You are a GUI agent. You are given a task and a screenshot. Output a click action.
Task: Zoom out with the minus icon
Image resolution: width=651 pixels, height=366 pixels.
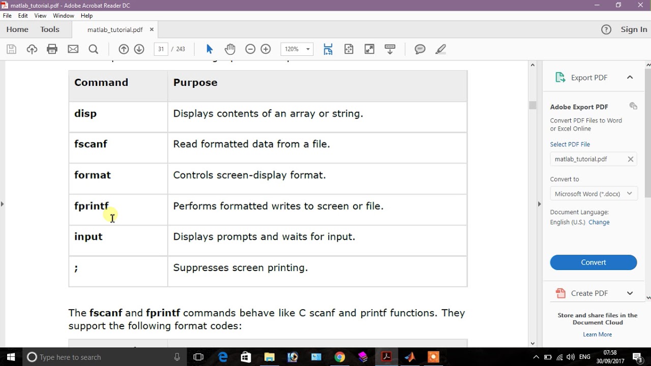click(250, 49)
